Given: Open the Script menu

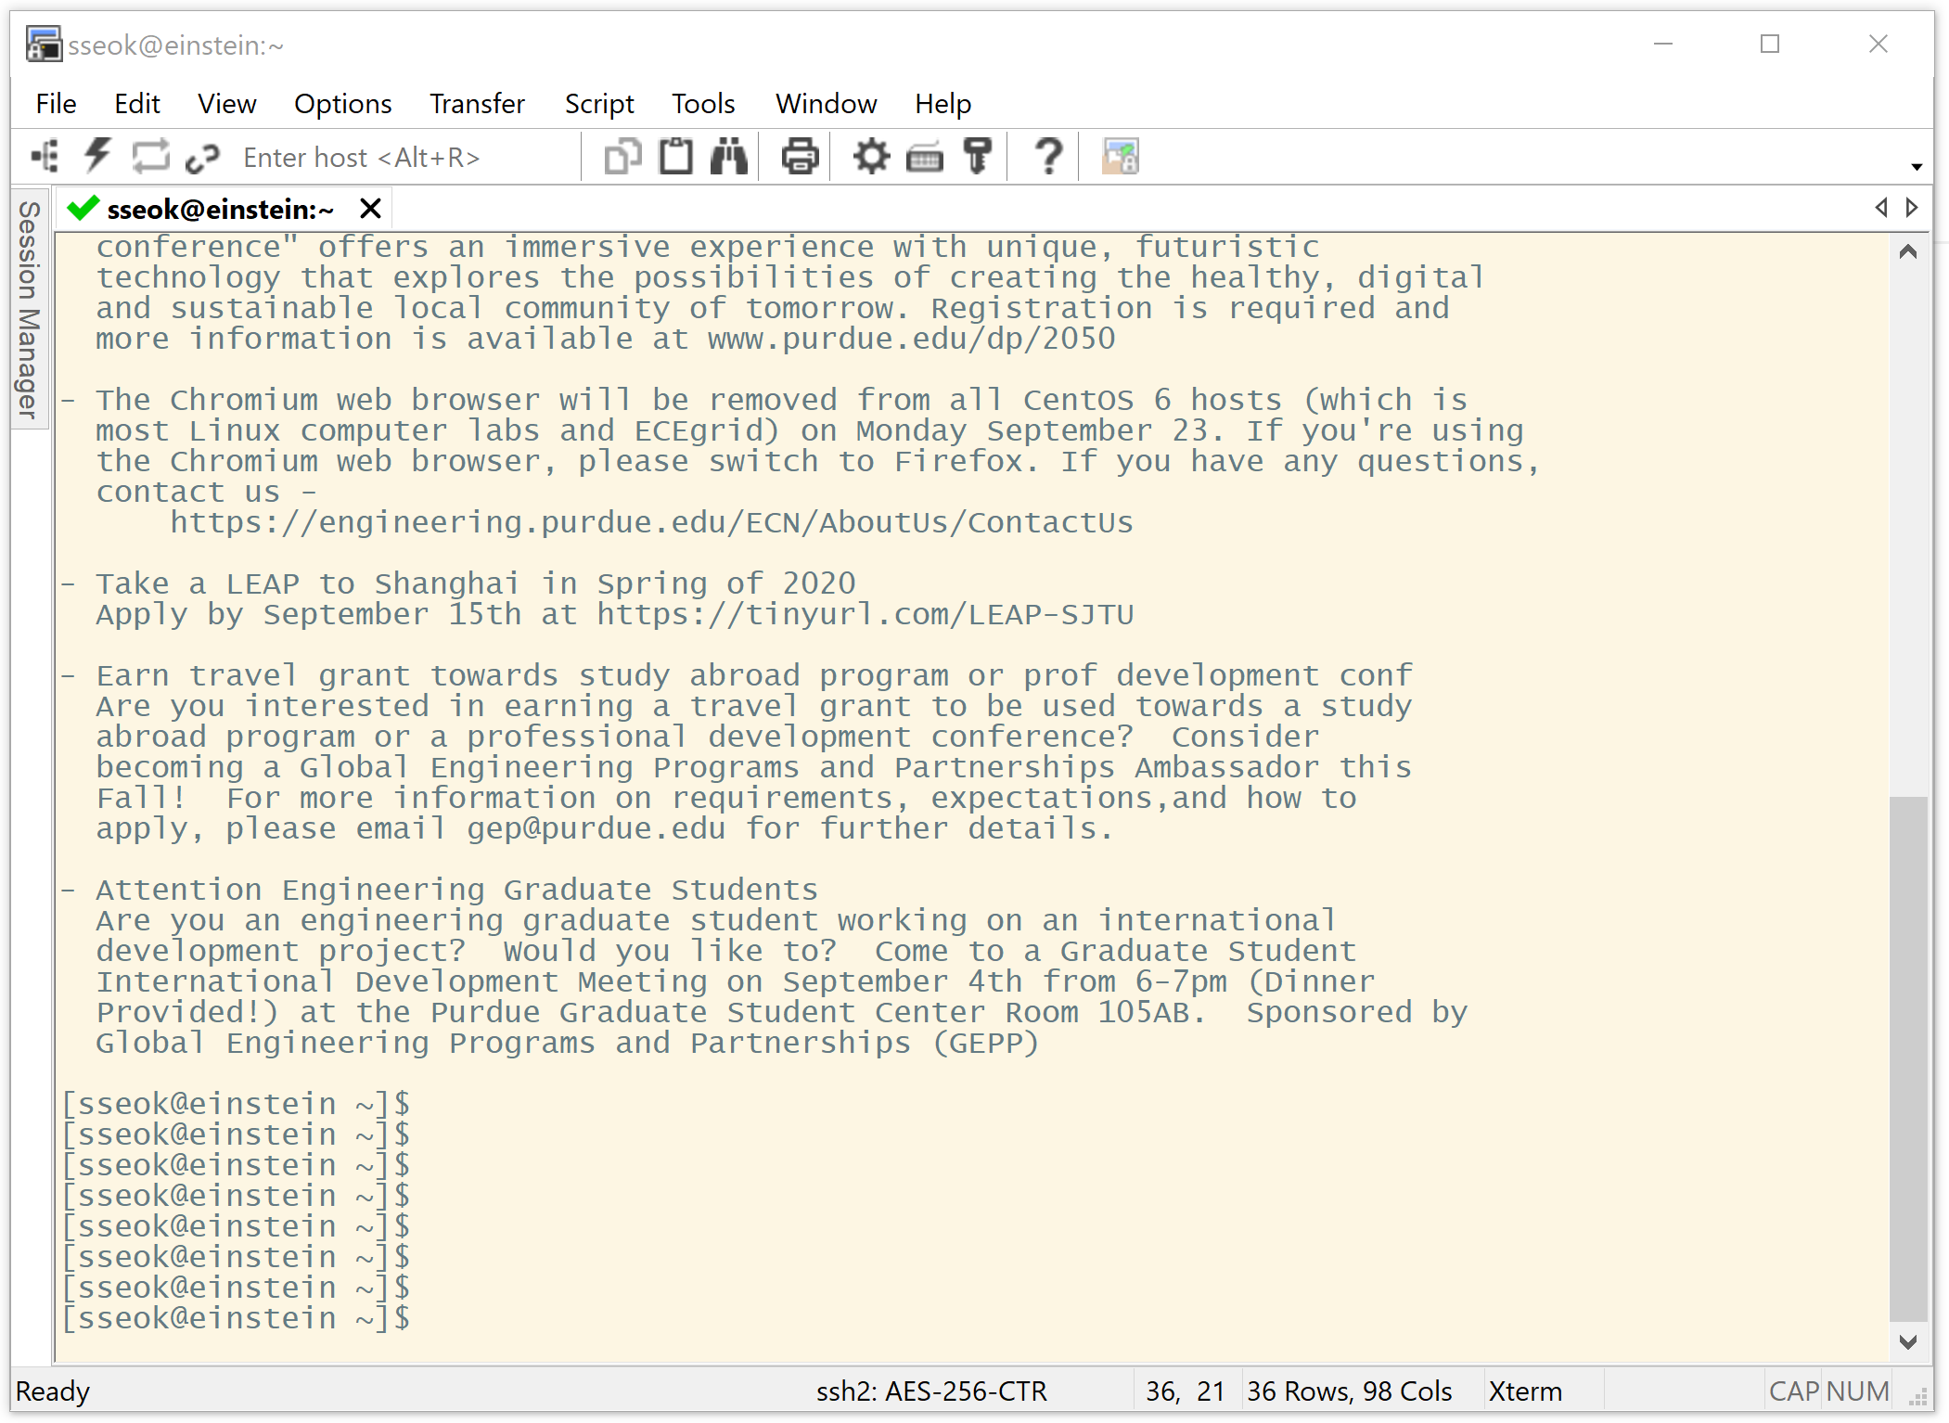Looking at the screenshot, I should [x=599, y=103].
